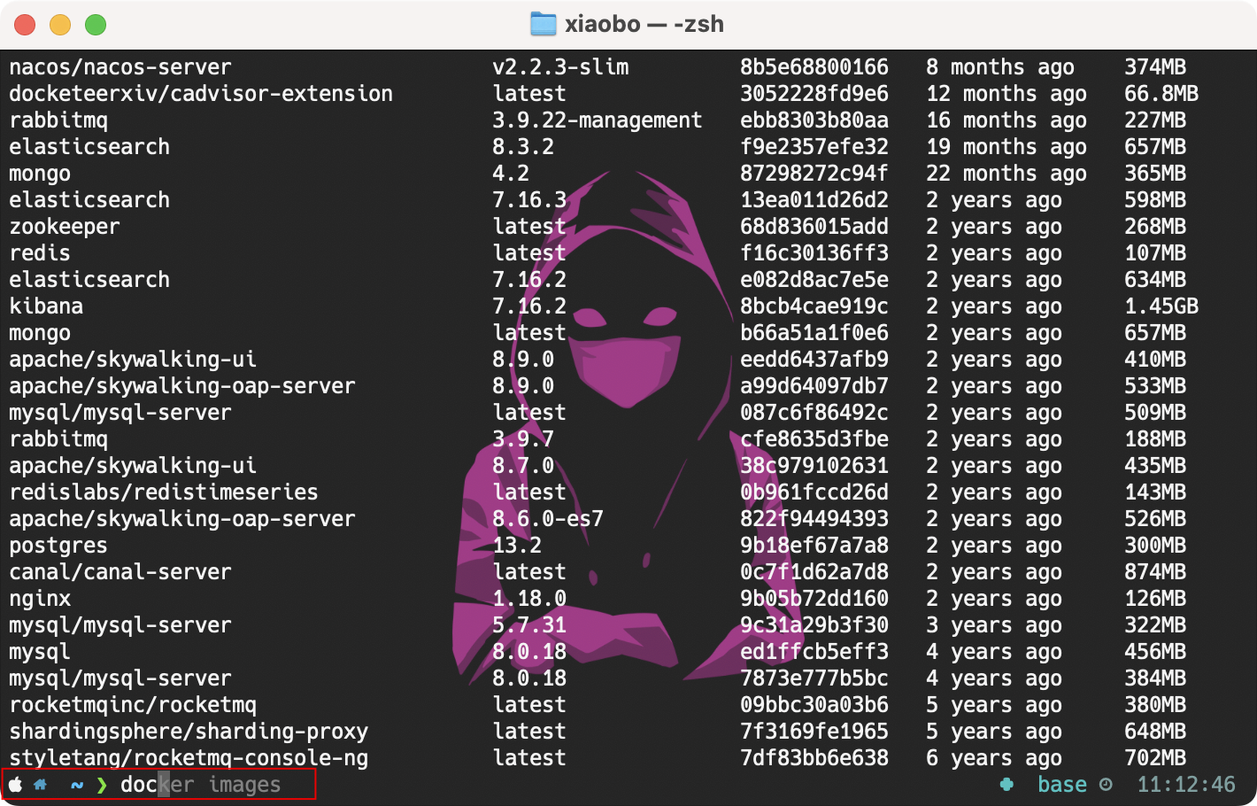This screenshot has width=1257, height=806.
Task: Click postgres tag '13.2'
Action: (x=517, y=546)
